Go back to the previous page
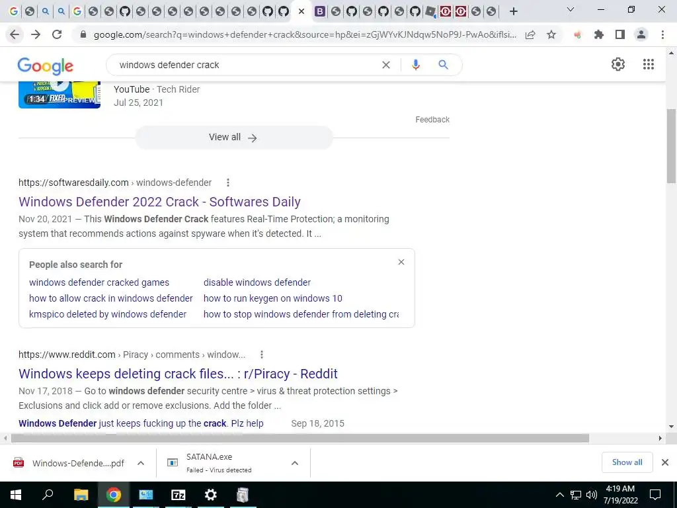Screen dimensions: 677x508 coord(15,34)
